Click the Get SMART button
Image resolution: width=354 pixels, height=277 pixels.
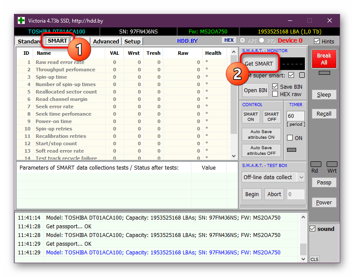pos(259,63)
